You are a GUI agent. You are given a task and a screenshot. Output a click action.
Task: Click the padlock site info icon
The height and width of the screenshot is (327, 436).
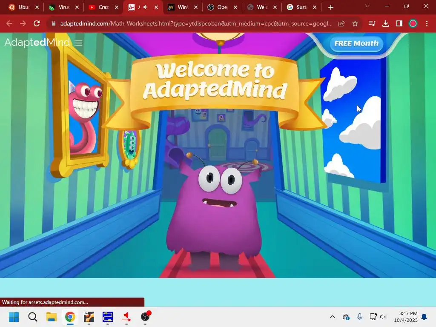54,24
